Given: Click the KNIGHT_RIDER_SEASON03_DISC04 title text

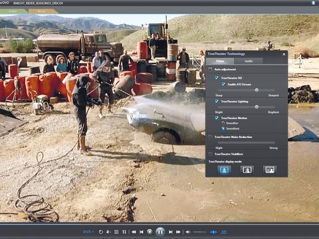Looking at the screenshot, I should click(x=38, y=3).
